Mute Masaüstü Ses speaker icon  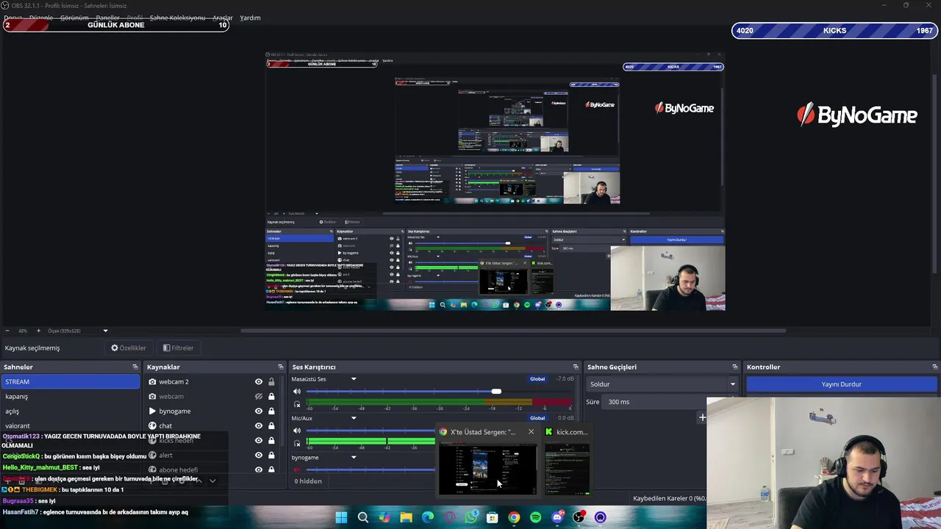coord(297,392)
